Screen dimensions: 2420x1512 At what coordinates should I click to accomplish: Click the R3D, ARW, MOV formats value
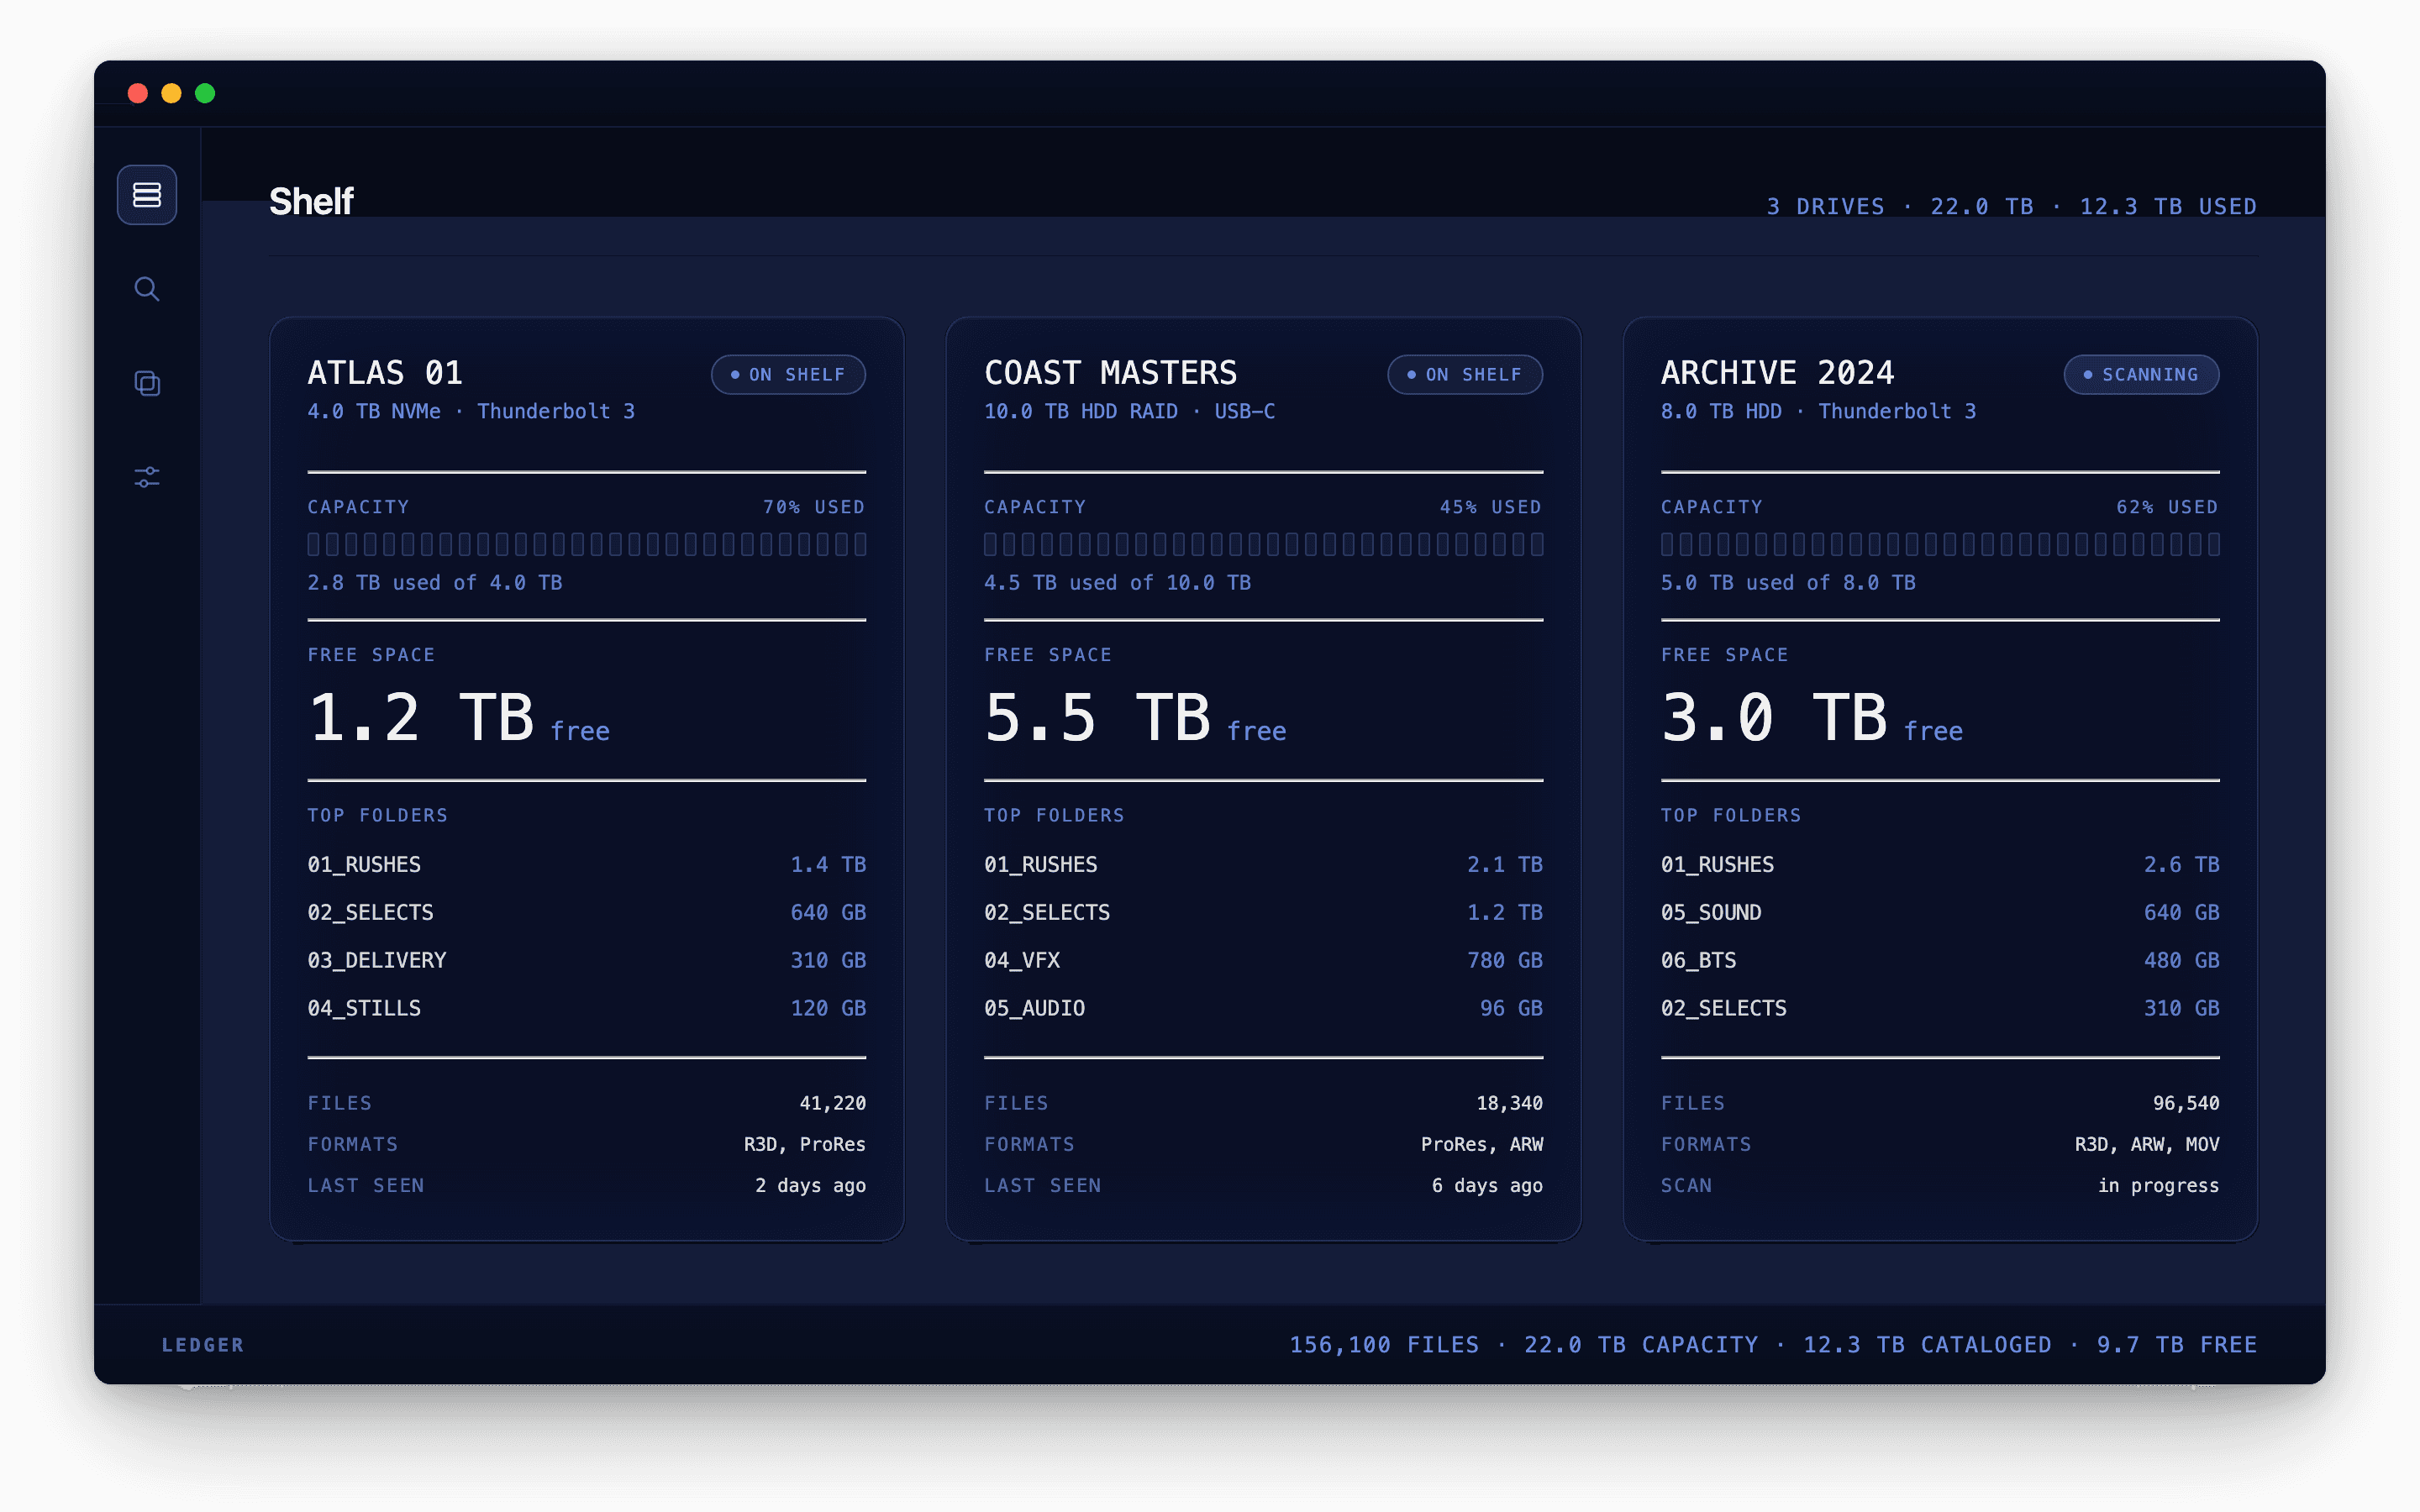tap(2146, 1144)
